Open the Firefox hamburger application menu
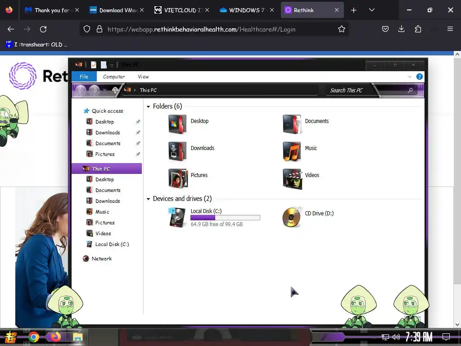461x346 pixels. point(450,29)
